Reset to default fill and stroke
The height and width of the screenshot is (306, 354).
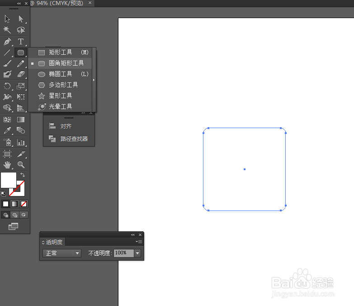click(x=3, y=194)
